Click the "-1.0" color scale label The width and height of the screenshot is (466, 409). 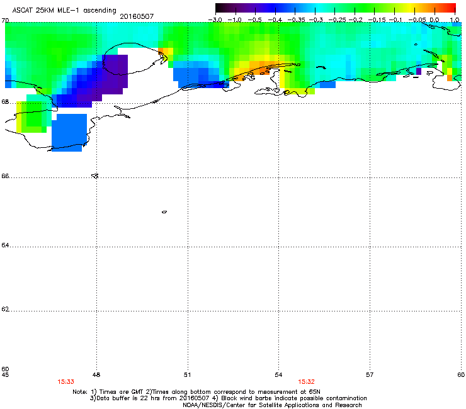[x=234, y=20]
